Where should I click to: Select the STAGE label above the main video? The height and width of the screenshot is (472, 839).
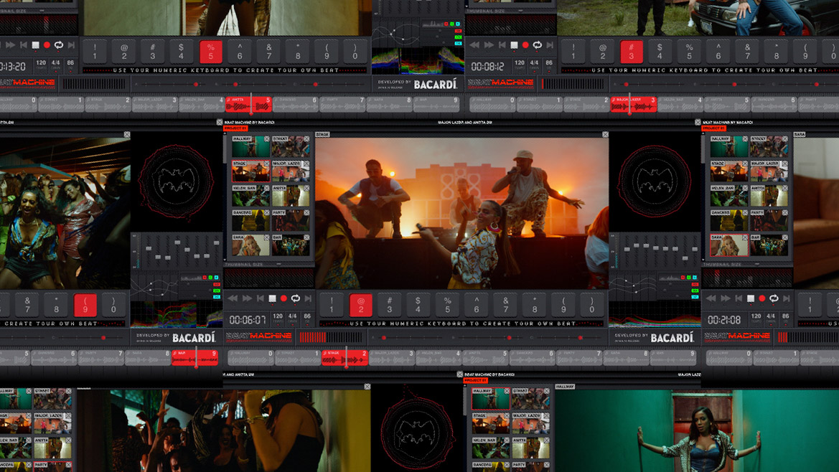coord(322,133)
